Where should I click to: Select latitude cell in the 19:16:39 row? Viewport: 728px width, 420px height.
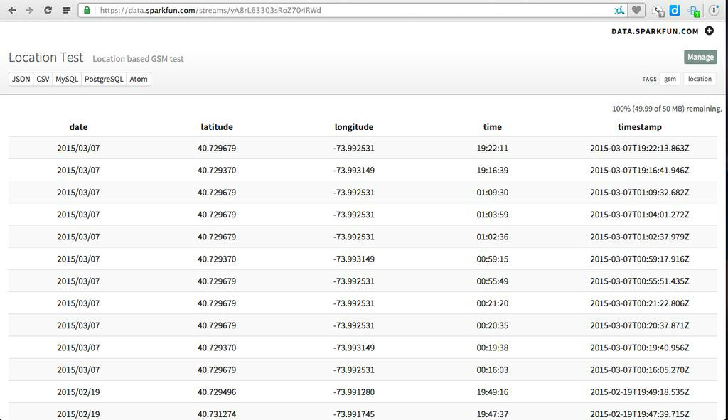tap(217, 171)
